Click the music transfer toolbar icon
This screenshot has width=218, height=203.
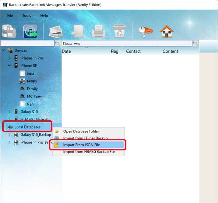tap(30, 31)
